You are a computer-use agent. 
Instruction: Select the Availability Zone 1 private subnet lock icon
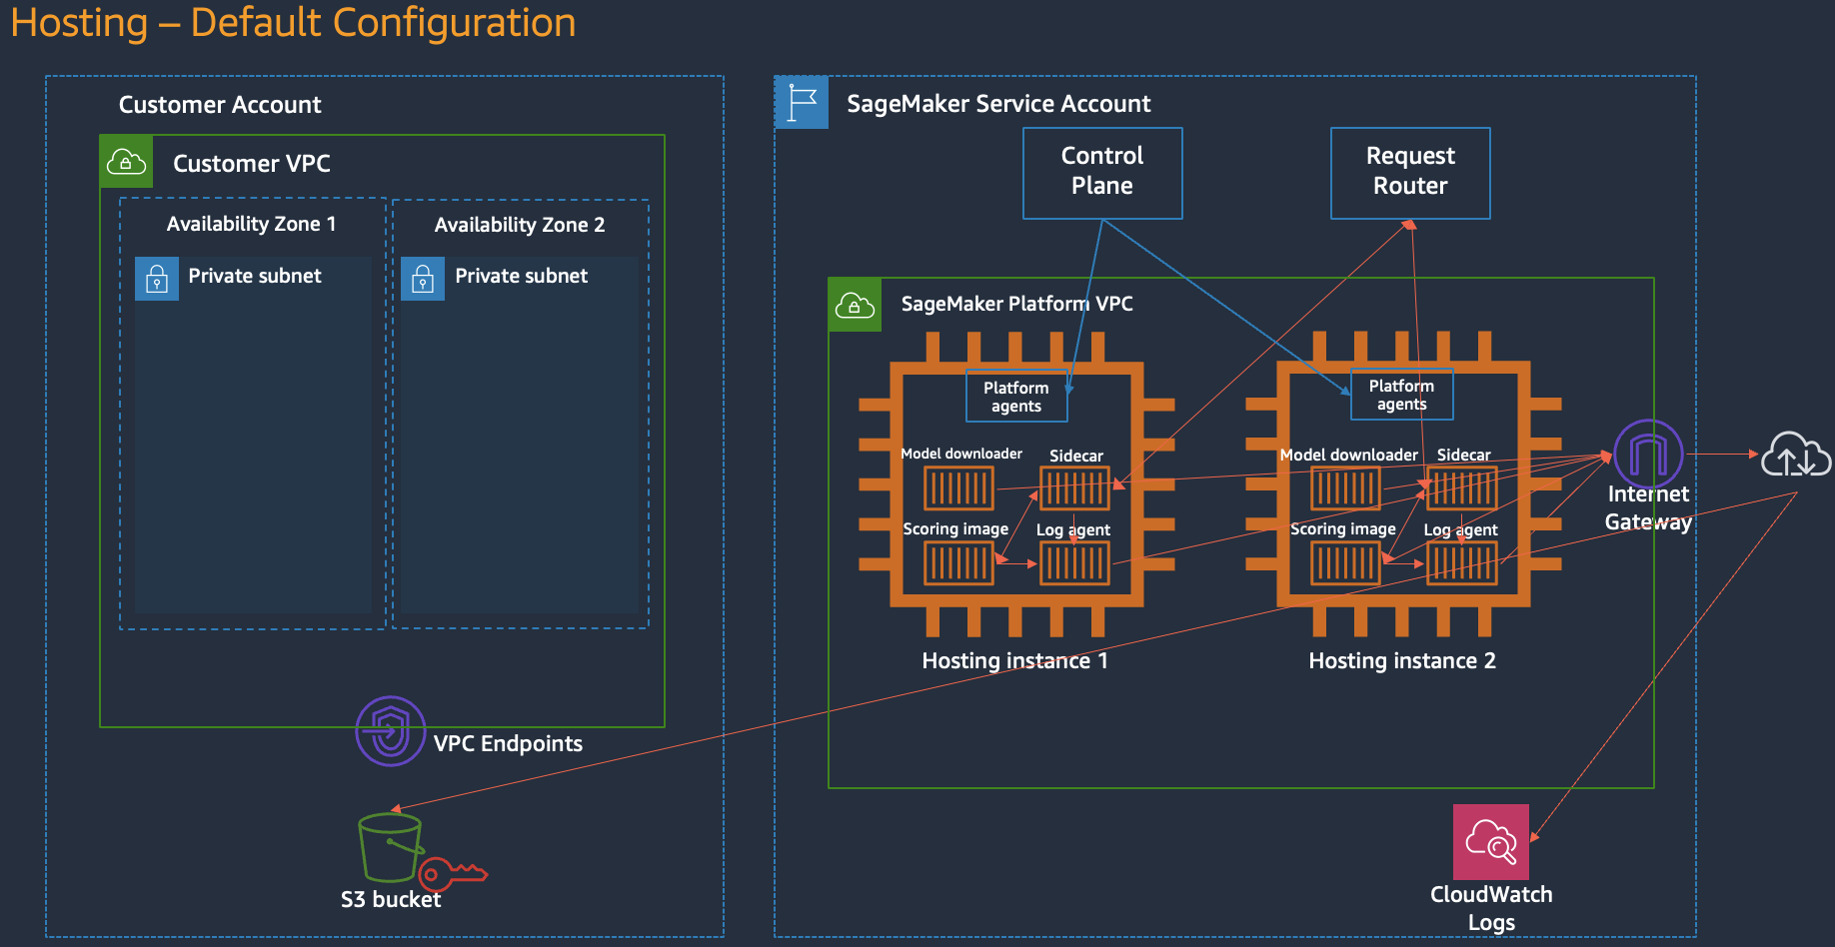point(157,279)
